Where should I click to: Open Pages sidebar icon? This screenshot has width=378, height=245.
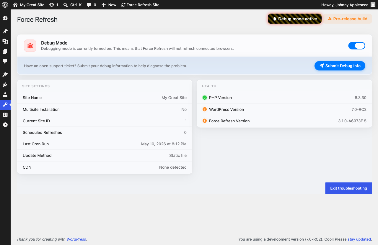point(5,51)
